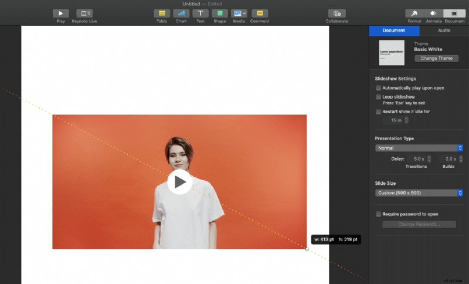Click the idle time stepper arrows
The height and width of the screenshot is (284, 469).
pos(406,120)
